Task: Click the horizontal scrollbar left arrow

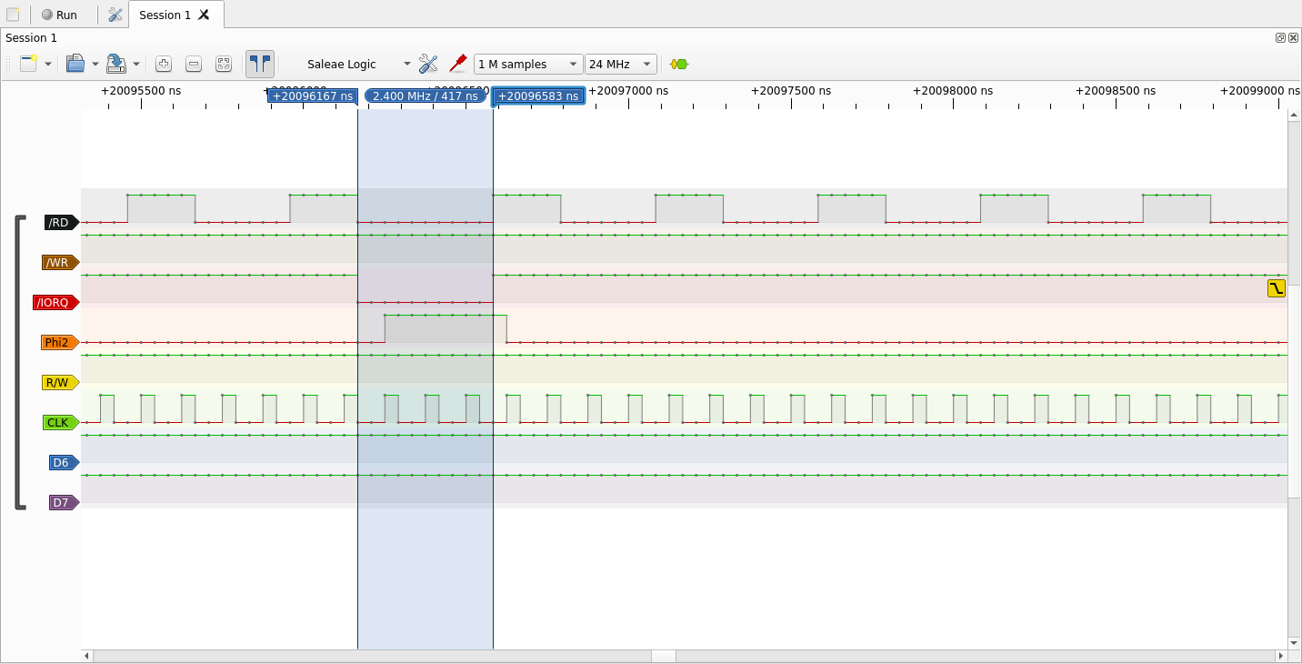Action: [87, 656]
